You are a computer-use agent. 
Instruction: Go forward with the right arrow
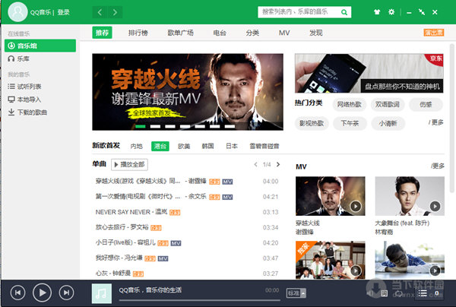115,12
